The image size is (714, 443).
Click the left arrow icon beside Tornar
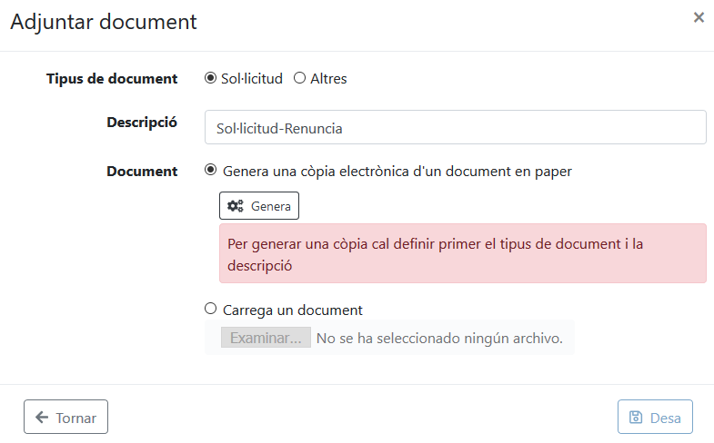coord(42,418)
